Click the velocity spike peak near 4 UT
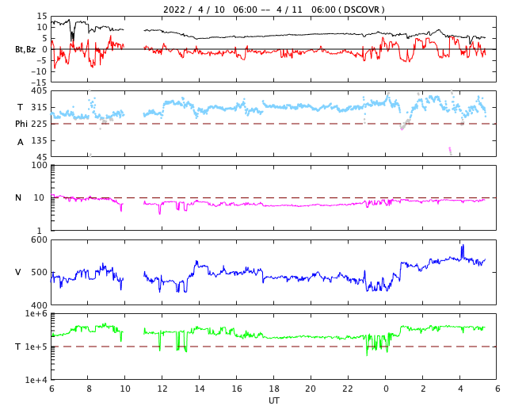Screen dimensions: 507x406 point(463,246)
